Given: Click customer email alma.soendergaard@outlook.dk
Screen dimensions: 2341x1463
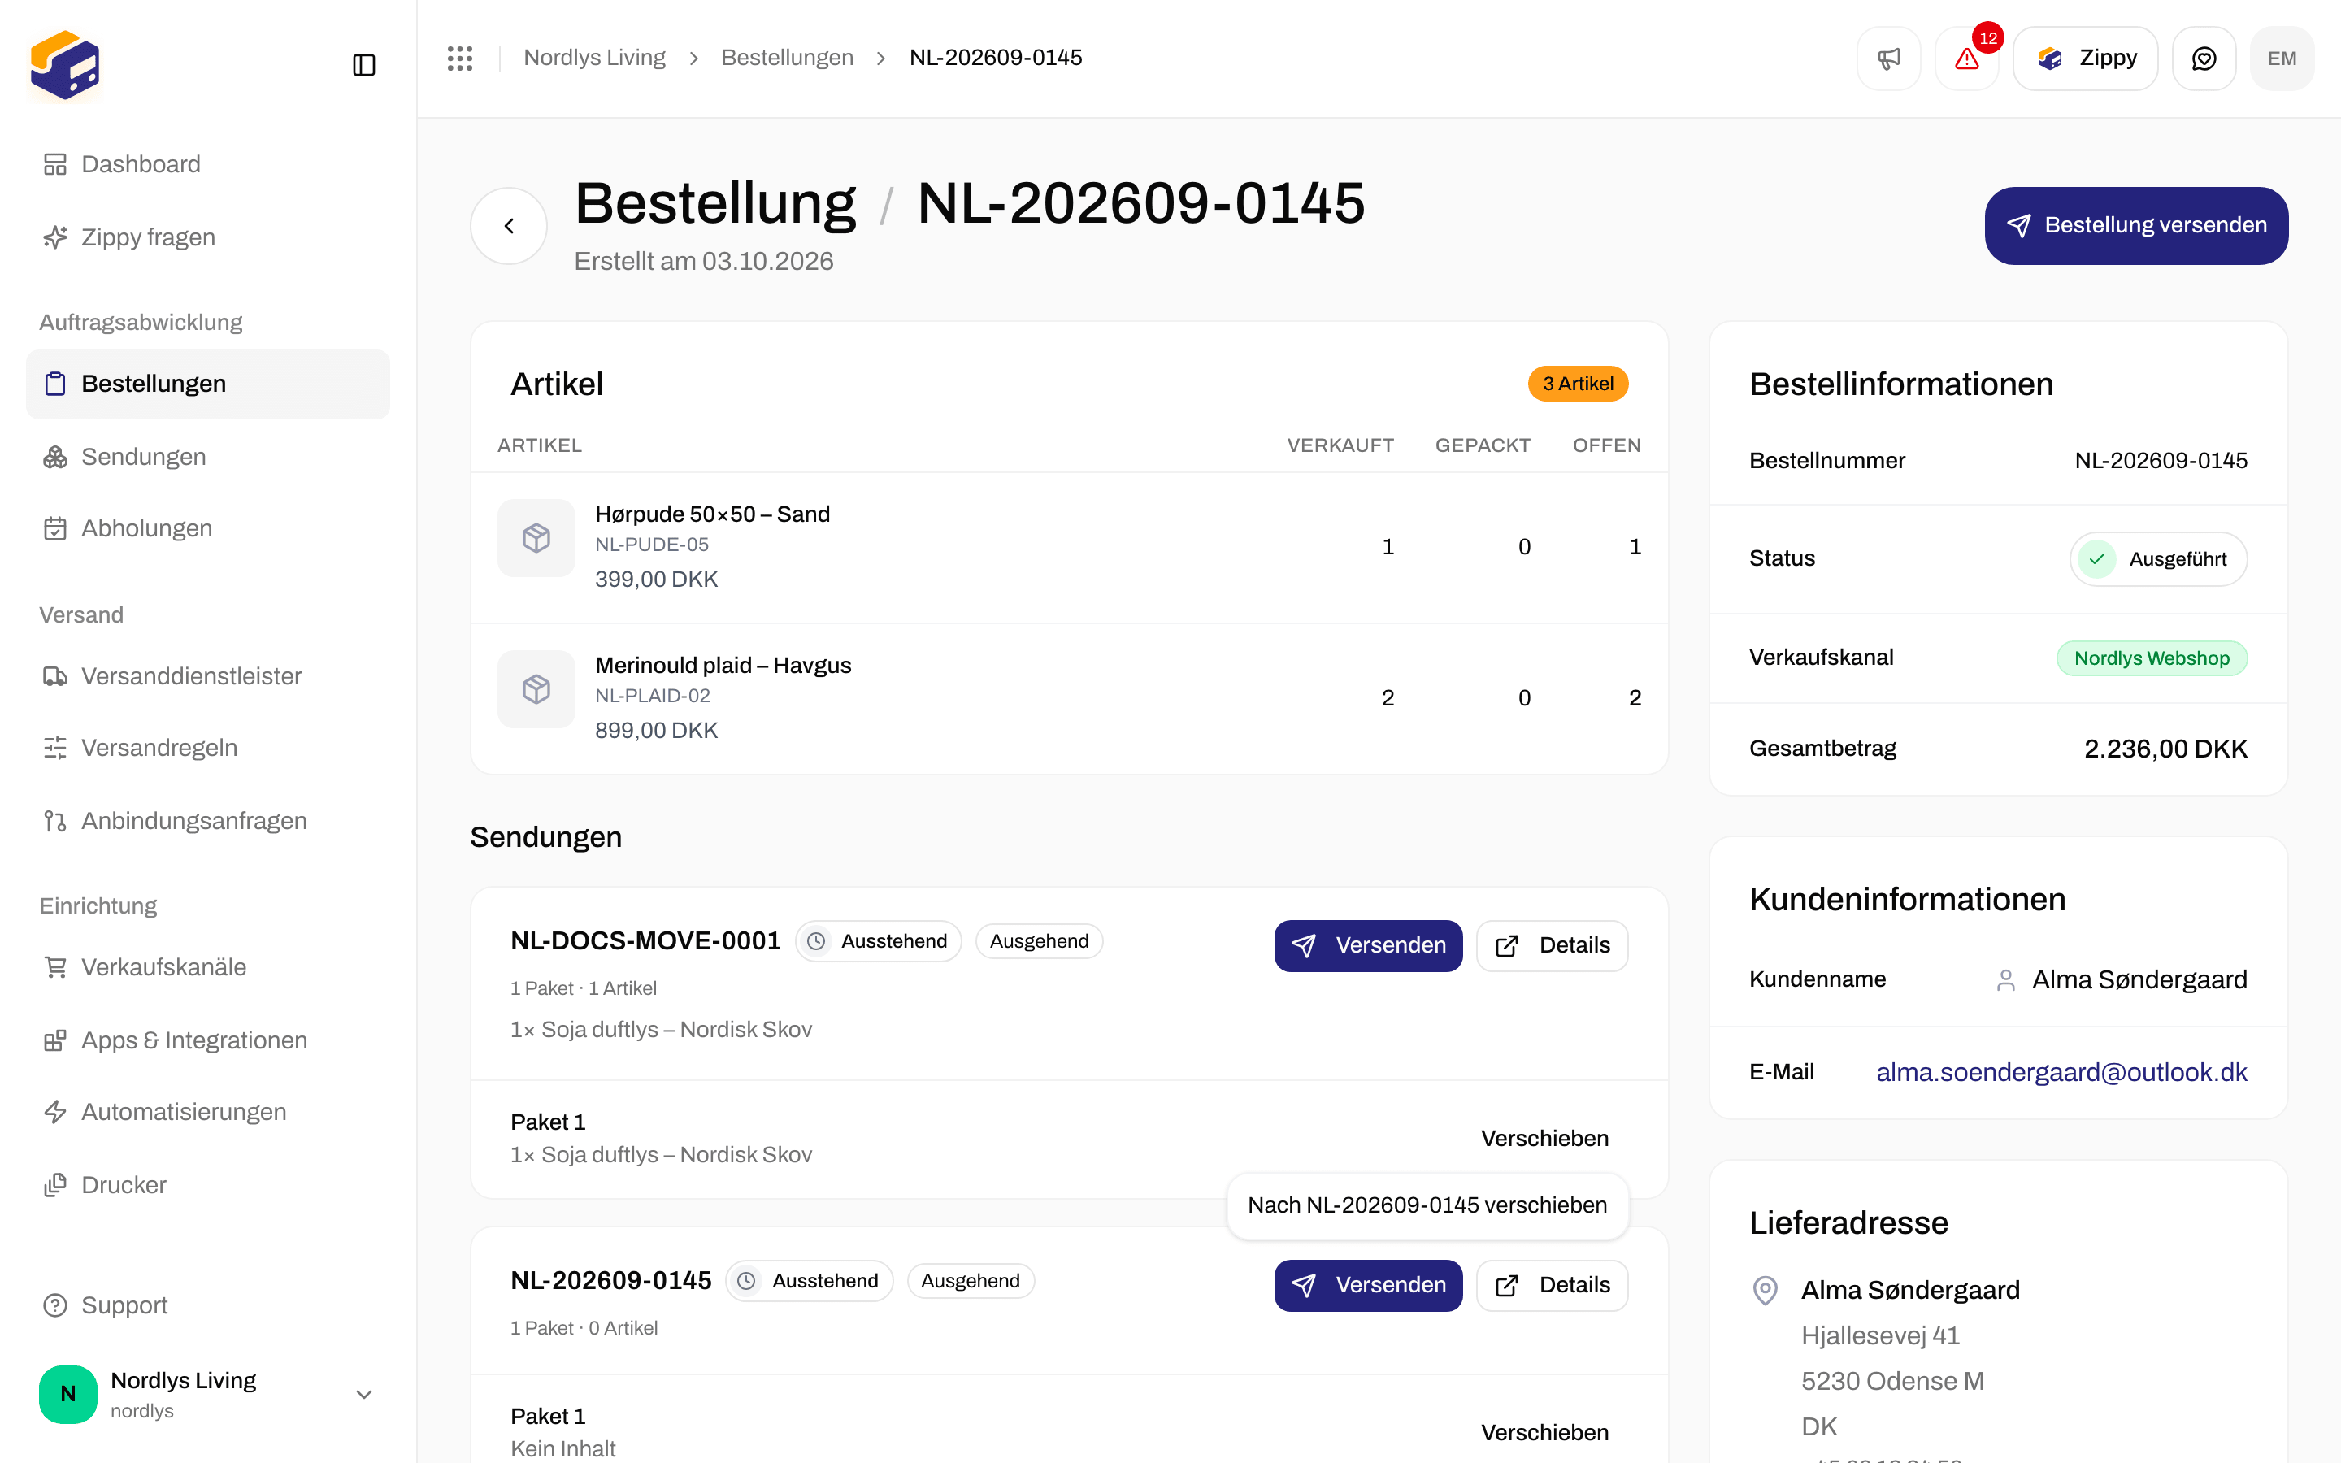Looking at the screenshot, I should (2061, 1072).
